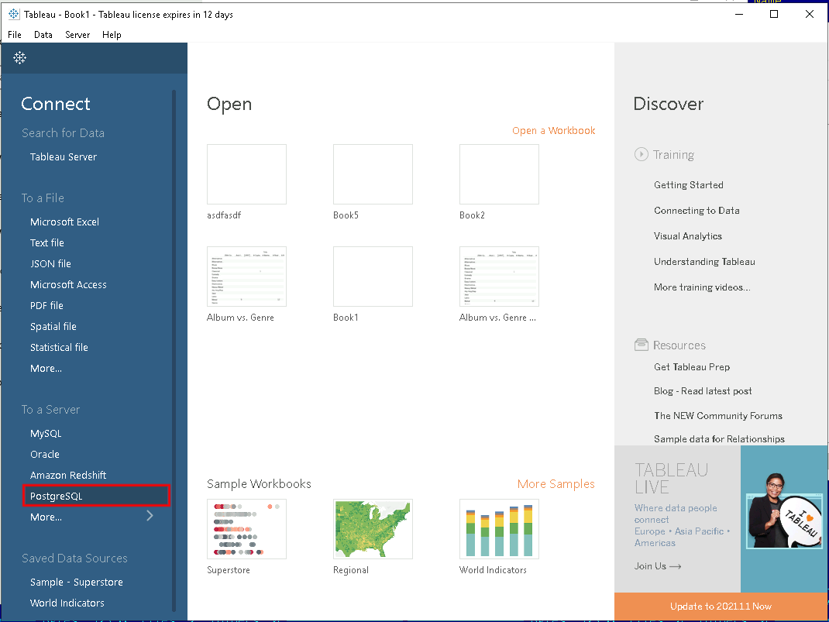Open Understanding Tableau training video
The image size is (829, 622).
pyautogui.click(x=704, y=262)
